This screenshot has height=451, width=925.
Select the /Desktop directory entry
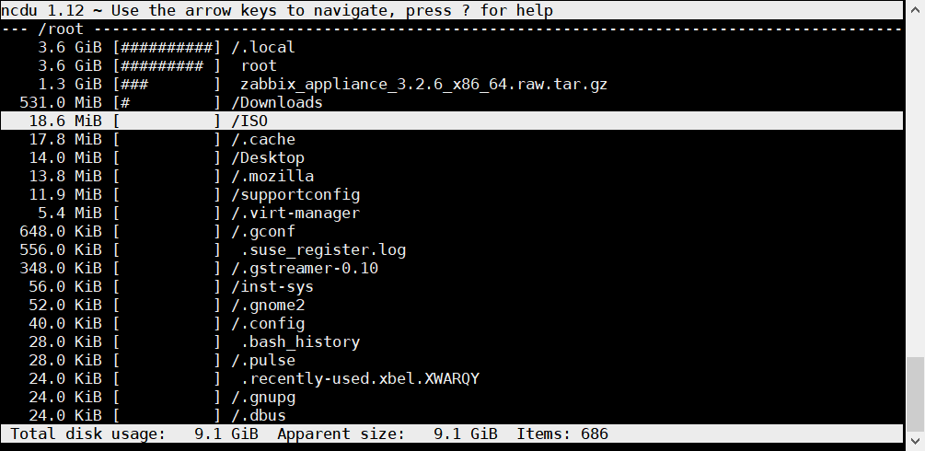coord(451,157)
